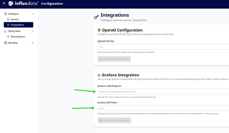Select the Grafana API Token input
The height and width of the screenshot is (133, 229).
(x=163, y=108)
